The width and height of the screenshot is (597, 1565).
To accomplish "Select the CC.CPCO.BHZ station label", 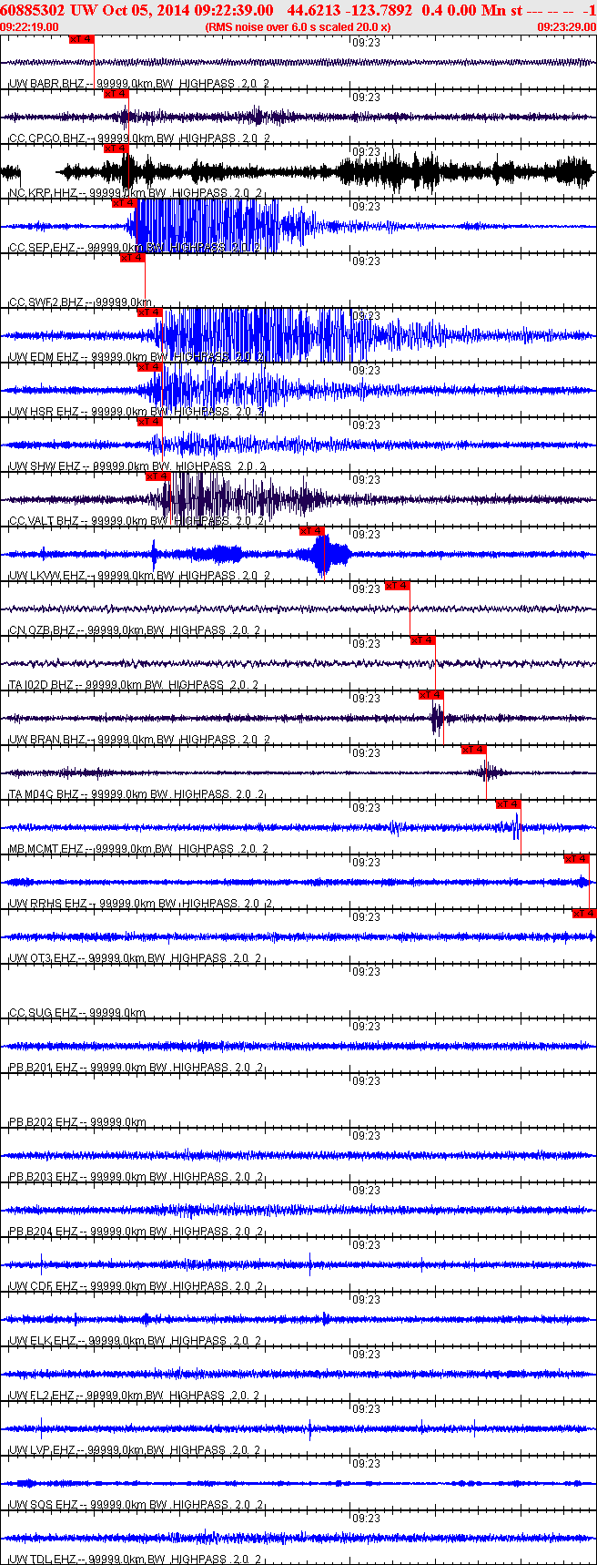I will coord(138,138).
